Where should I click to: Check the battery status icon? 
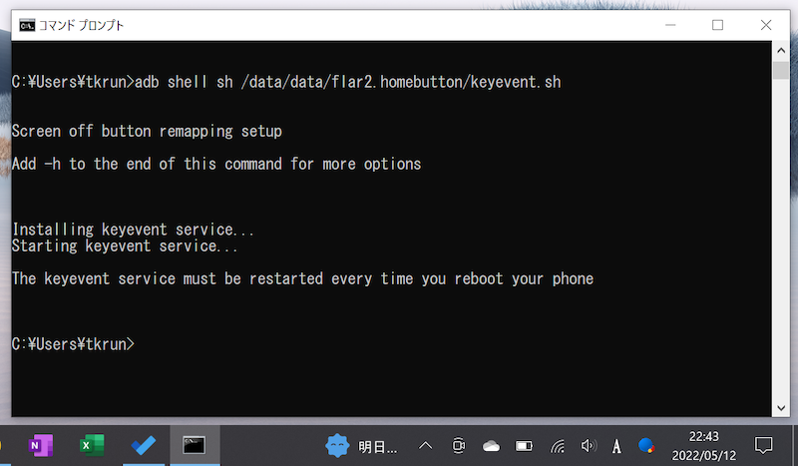[524, 445]
